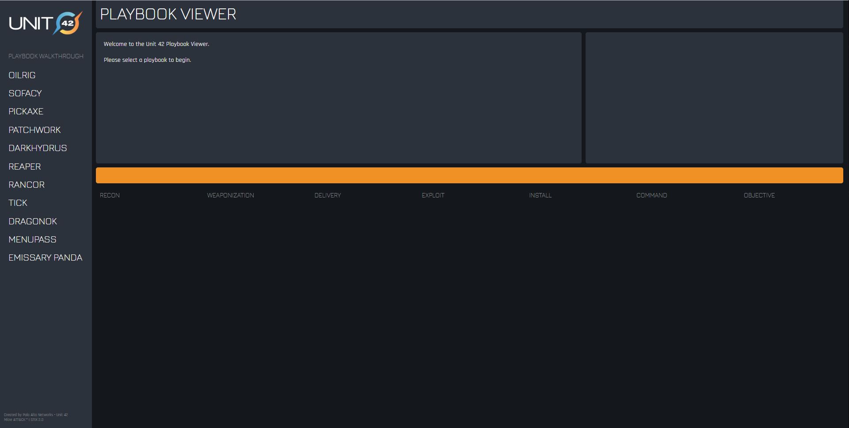Select the PICKAXE playbook
Image resolution: width=849 pixels, height=428 pixels.
click(x=26, y=111)
